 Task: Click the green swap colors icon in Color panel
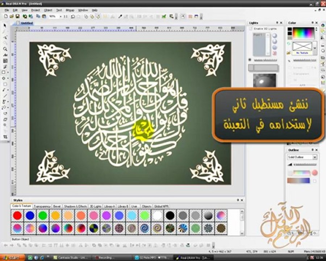289,43
